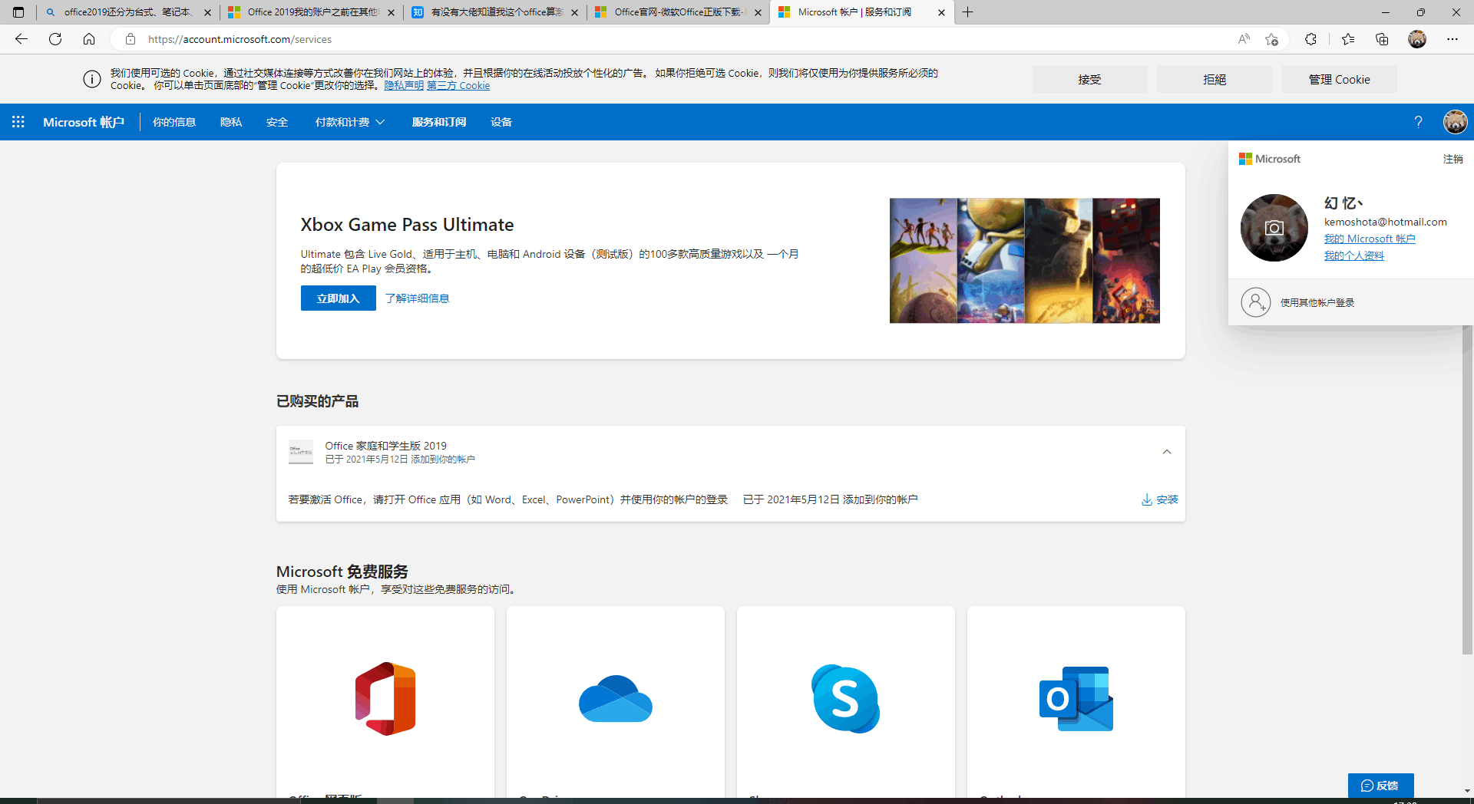Click the add account person icon

point(1256,302)
